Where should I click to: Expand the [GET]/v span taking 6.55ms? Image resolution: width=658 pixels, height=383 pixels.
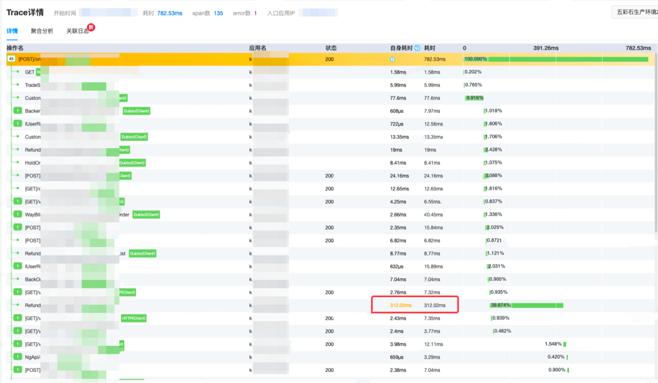[18, 202]
